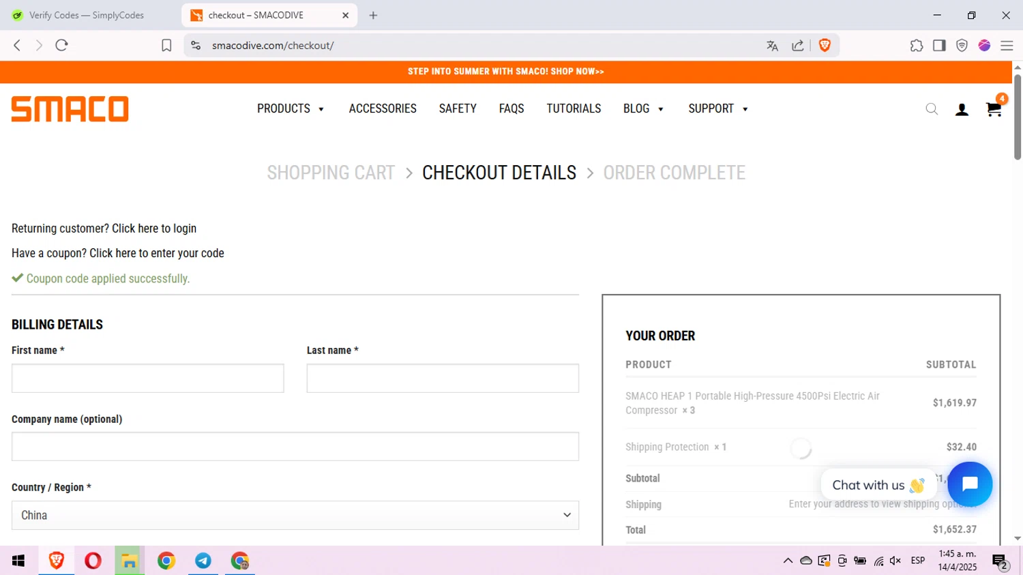Expand the BLOG menu

coord(643,108)
